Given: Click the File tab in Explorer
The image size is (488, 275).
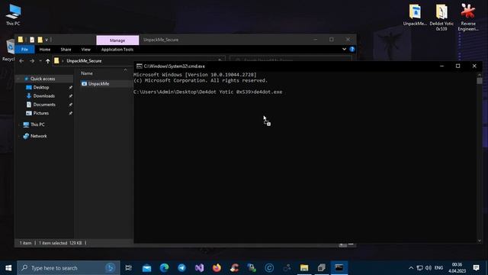Looking at the screenshot, I should click(24, 49).
